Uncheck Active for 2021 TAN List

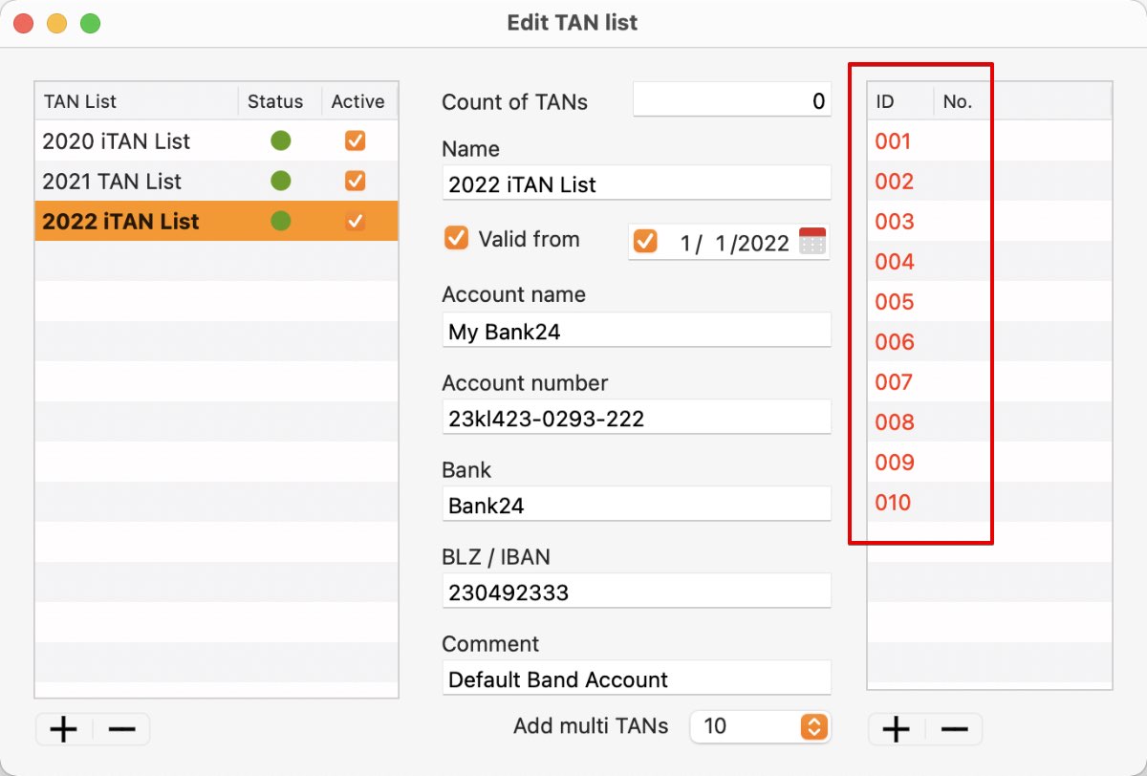[356, 181]
